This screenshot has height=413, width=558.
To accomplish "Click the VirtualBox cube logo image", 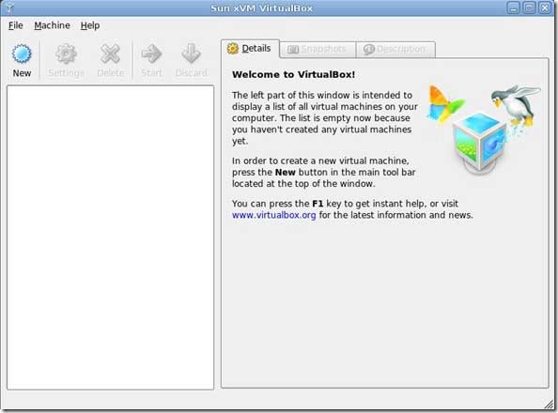I will click(x=480, y=143).
